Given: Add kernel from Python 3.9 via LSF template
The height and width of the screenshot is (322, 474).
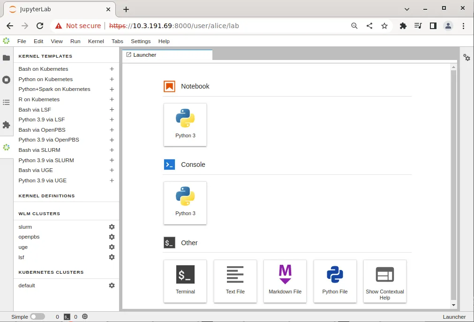Looking at the screenshot, I should coord(112,120).
